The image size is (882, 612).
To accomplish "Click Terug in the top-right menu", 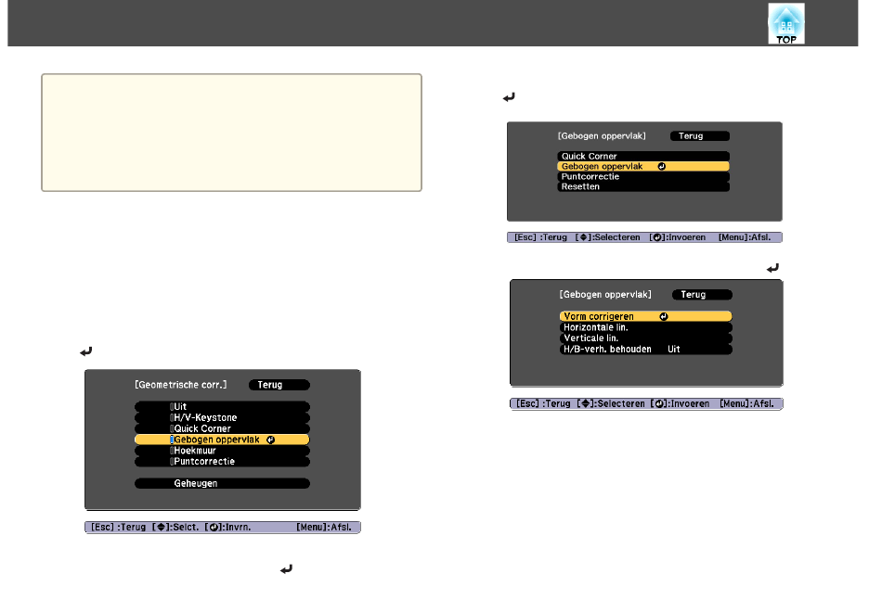I will (700, 135).
